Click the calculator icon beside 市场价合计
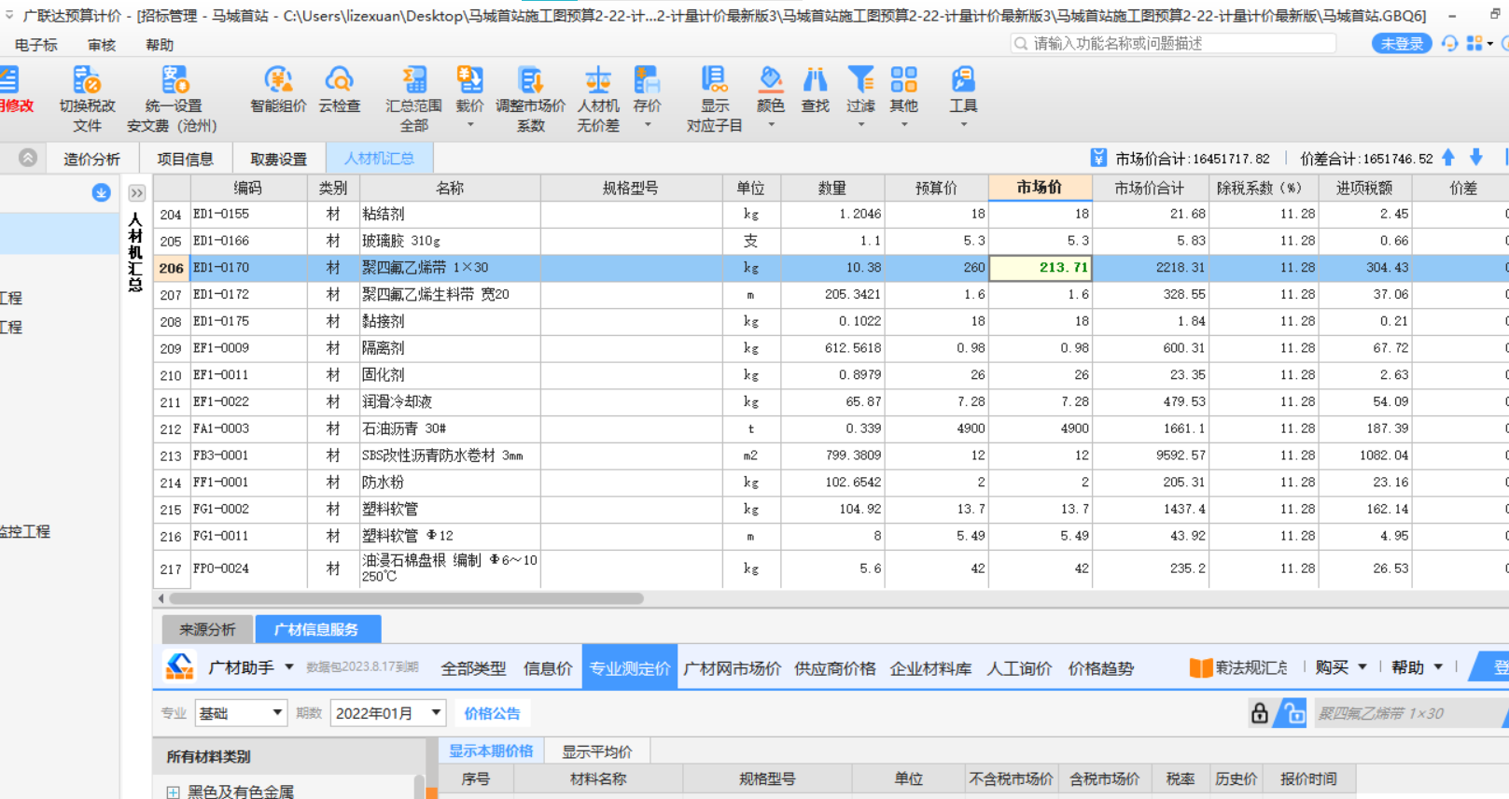Viewport: 1509px width, 799px height. point(1098,158)
